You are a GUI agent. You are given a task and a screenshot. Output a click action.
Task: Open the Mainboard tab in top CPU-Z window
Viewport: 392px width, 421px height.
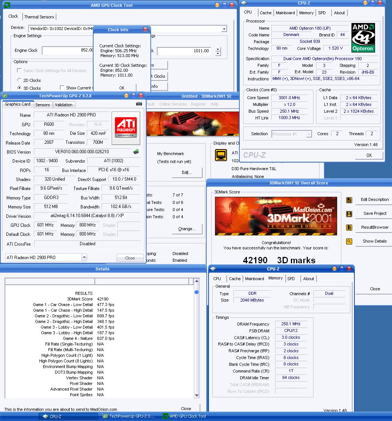click(285, 13)
